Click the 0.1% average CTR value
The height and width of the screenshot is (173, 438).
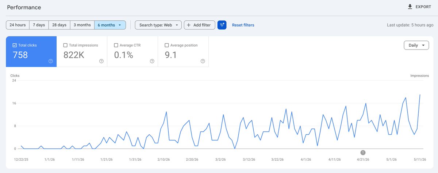coord(123,55)
